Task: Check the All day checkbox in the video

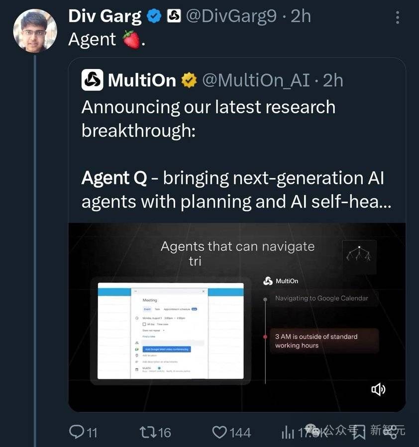Action: click(144, 324)
